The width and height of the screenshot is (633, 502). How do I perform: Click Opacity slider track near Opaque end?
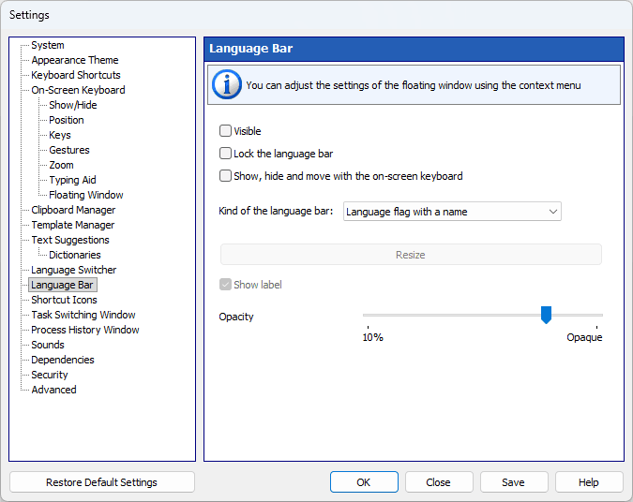point(596,315)
